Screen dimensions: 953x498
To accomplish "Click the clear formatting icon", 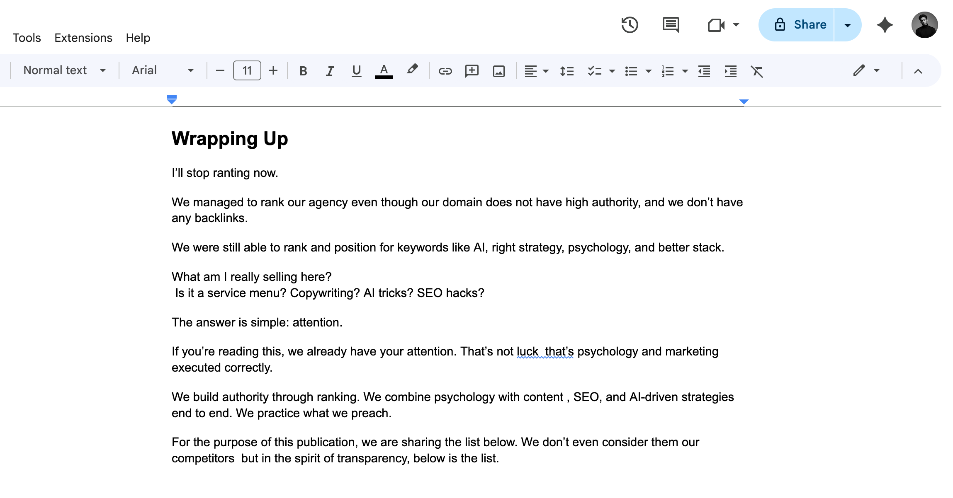I will [x=757, y=71].
